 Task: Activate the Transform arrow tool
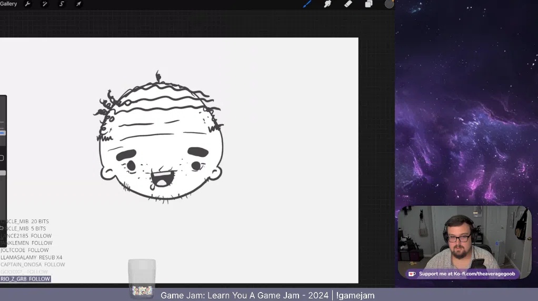point(78,4)
